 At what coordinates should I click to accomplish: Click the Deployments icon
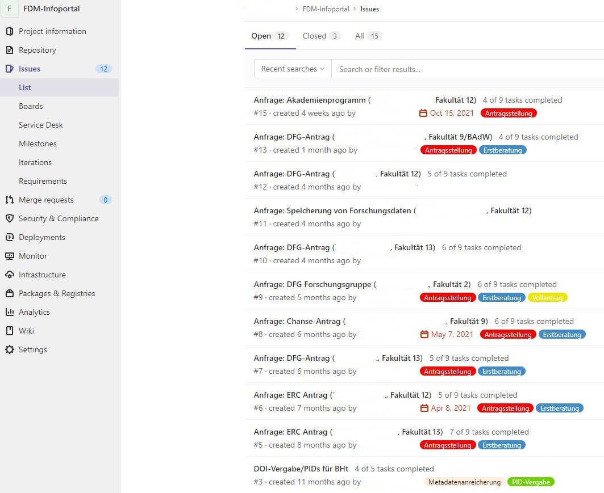click(9, 237)
